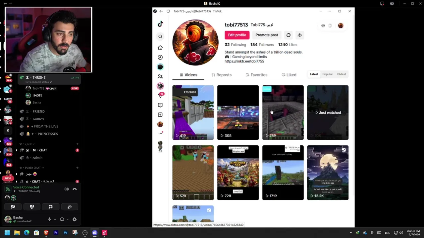This screenshot has height=238, width=424.
Task: Open Windows Start menu
Action: (x=7, y=233)
